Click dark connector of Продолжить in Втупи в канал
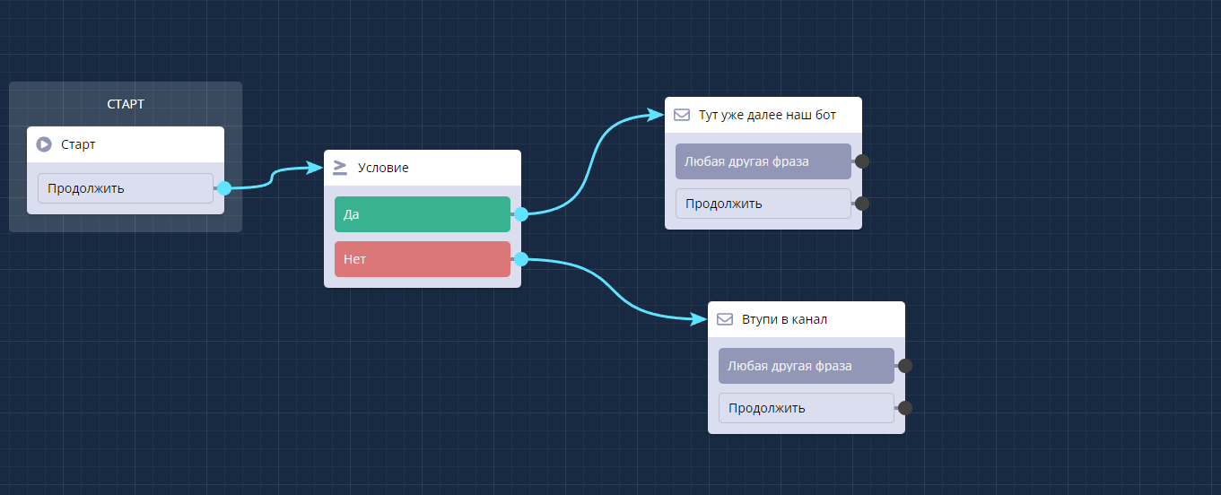 pyautogui.click(x=905, y=408)
